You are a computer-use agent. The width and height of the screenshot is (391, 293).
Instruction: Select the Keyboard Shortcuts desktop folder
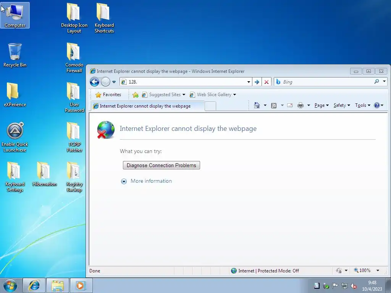coord(104,18)
